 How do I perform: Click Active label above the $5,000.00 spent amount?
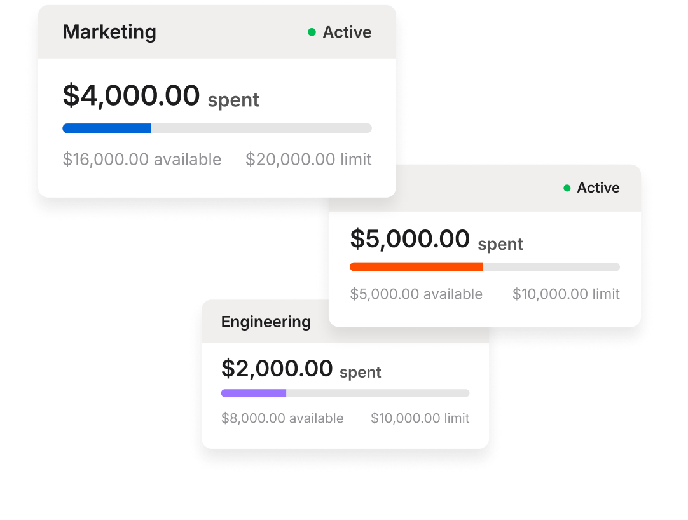[x=598, y=188]
